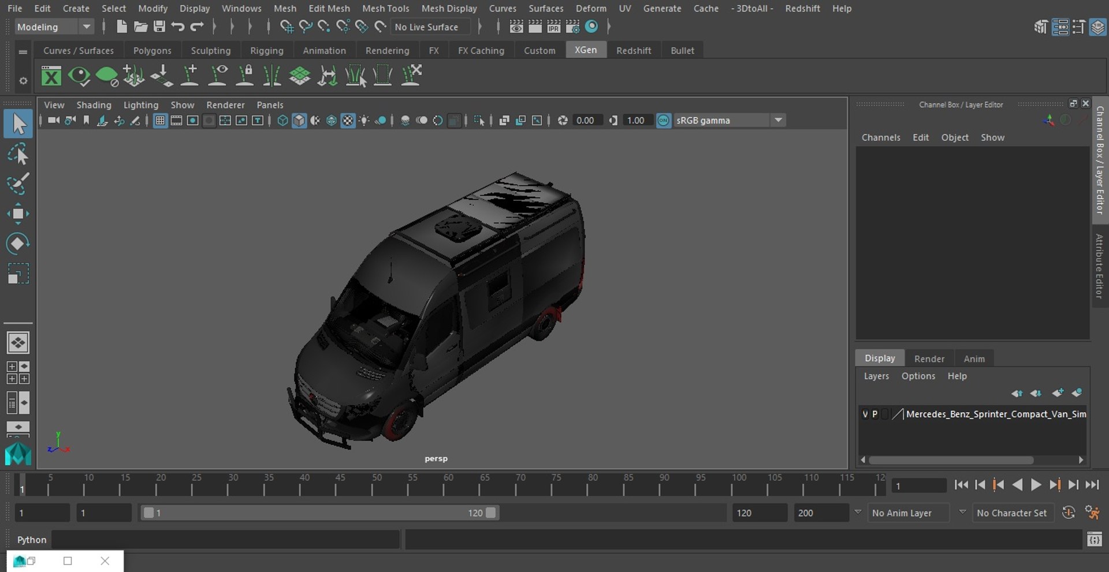
Task: Click the Play forwards button
Action: [1036, 485]
